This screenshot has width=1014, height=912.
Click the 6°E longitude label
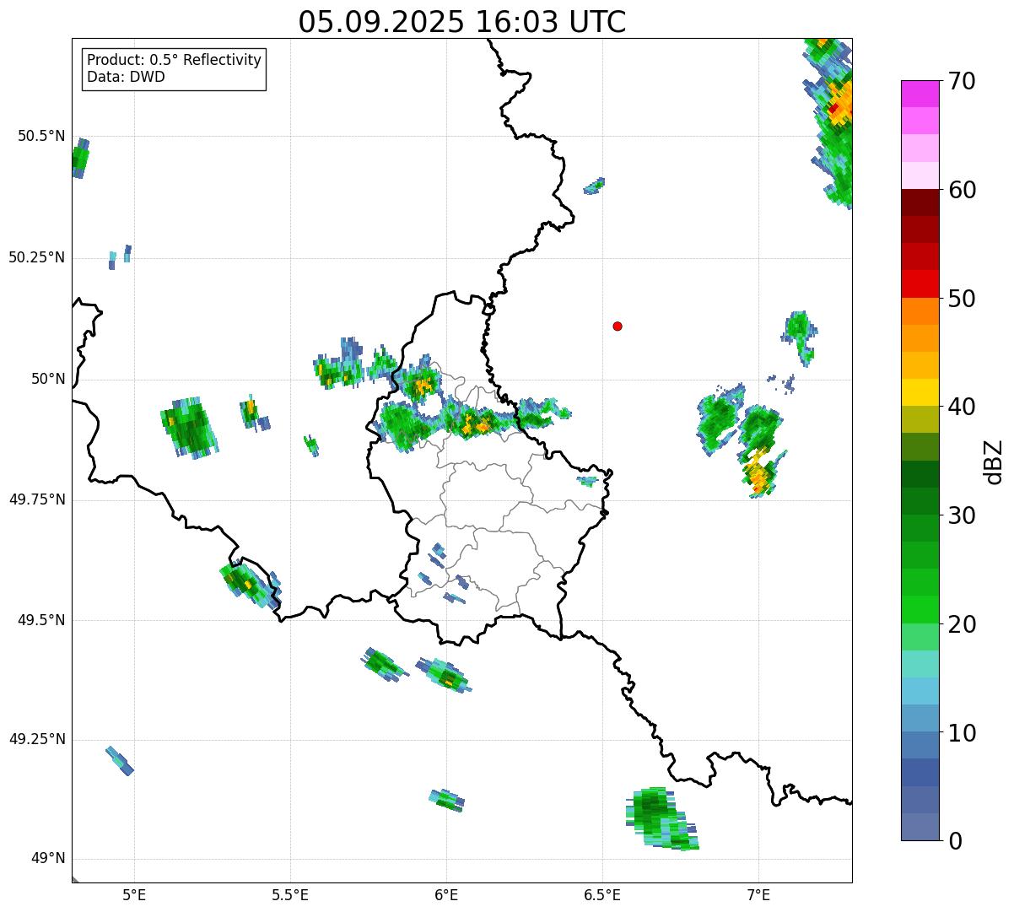446,895
